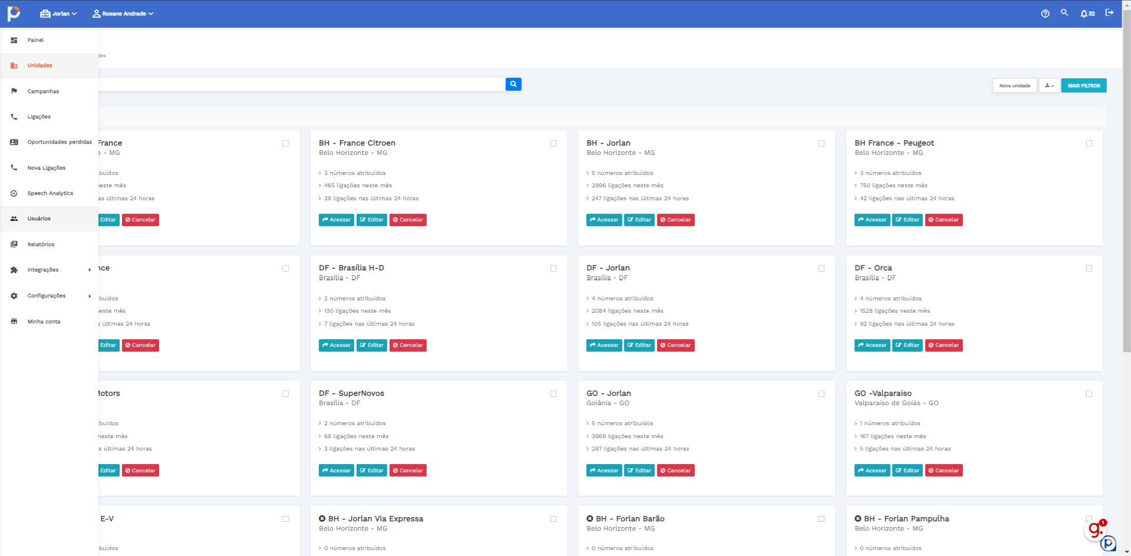Open Speech Analytics menu item
This screenshot has width=1131, height=556.
49,193
